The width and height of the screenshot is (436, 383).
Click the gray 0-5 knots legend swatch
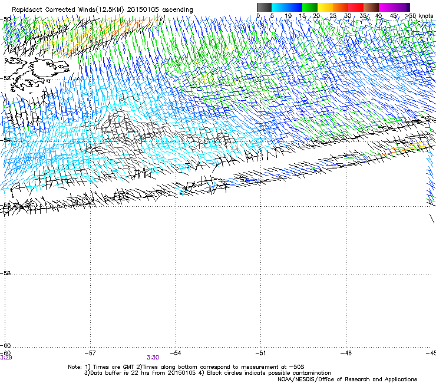click(x=264, y=7)
